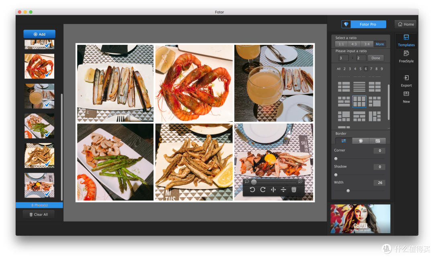Pick template with large top-right cell
The height and width of the screenshot is (258, 434).
coord(344,117)
